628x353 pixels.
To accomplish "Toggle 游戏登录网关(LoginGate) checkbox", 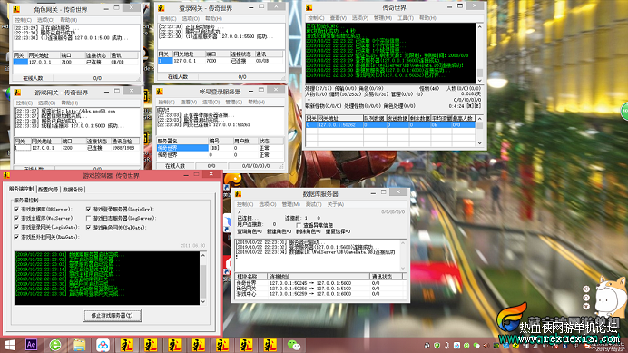I will click(x=16, y=227).
